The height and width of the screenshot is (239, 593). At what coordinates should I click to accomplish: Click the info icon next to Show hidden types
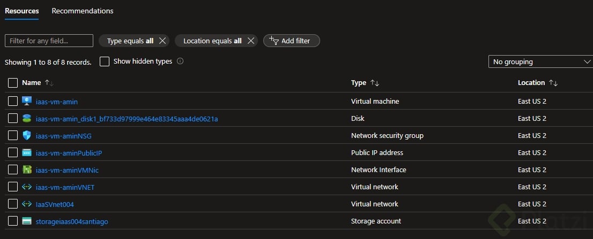coord(180,61)
